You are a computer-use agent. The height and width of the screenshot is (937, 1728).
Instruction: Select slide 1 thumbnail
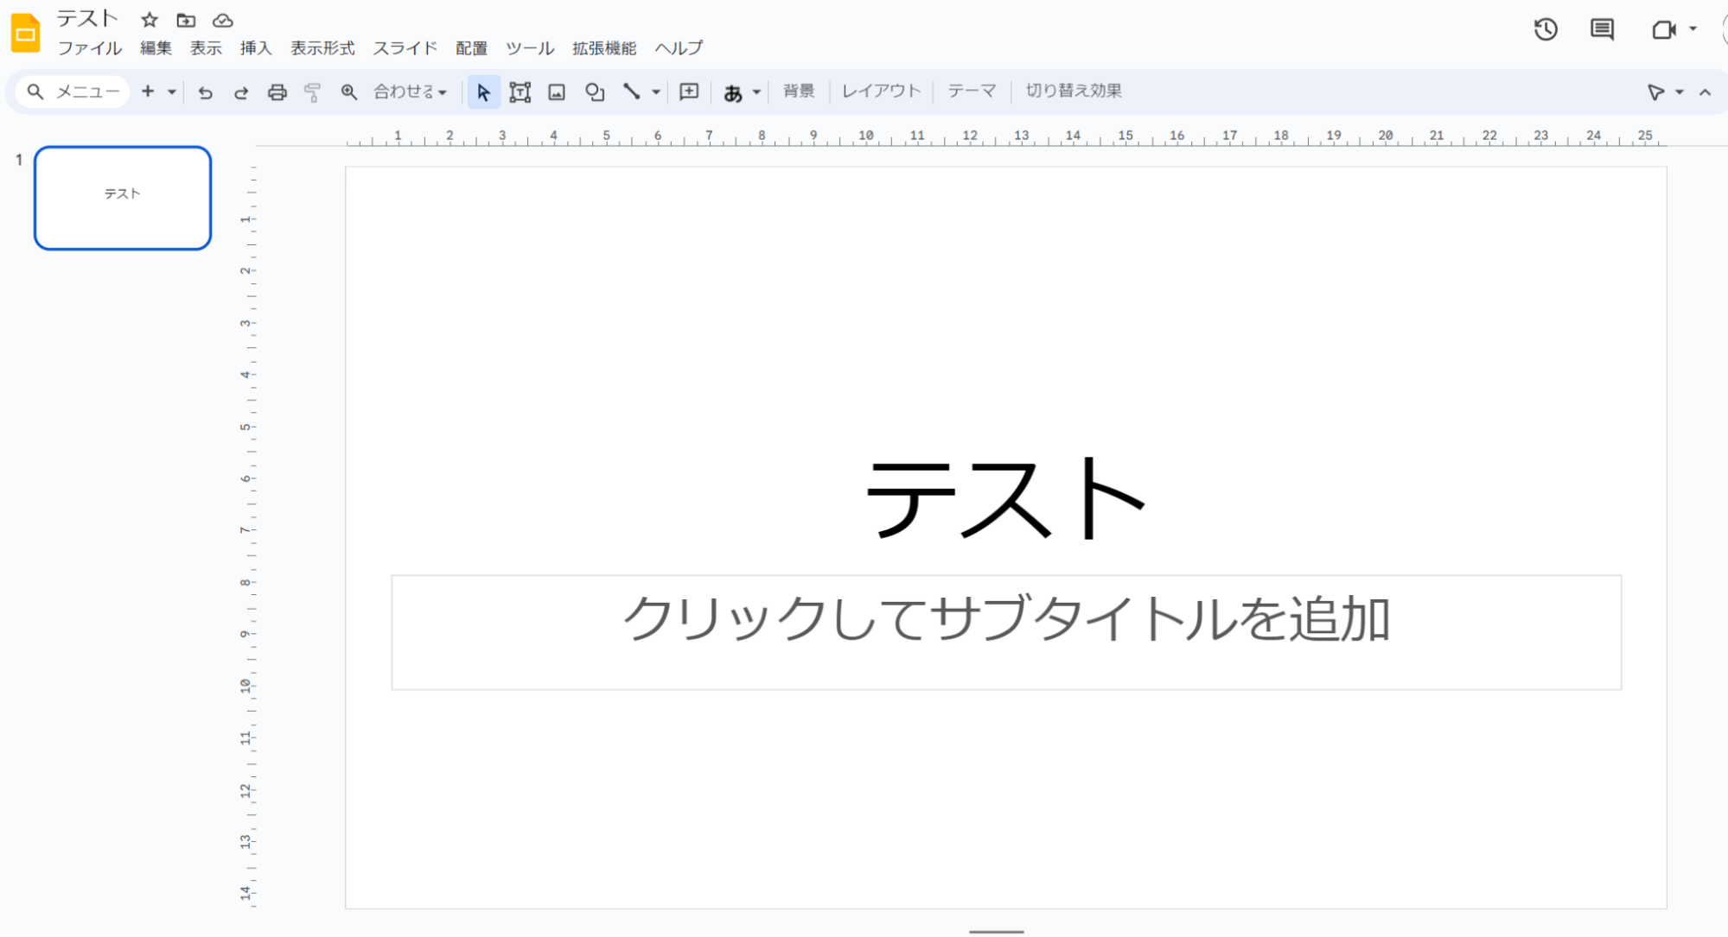(x=123, y=198)
